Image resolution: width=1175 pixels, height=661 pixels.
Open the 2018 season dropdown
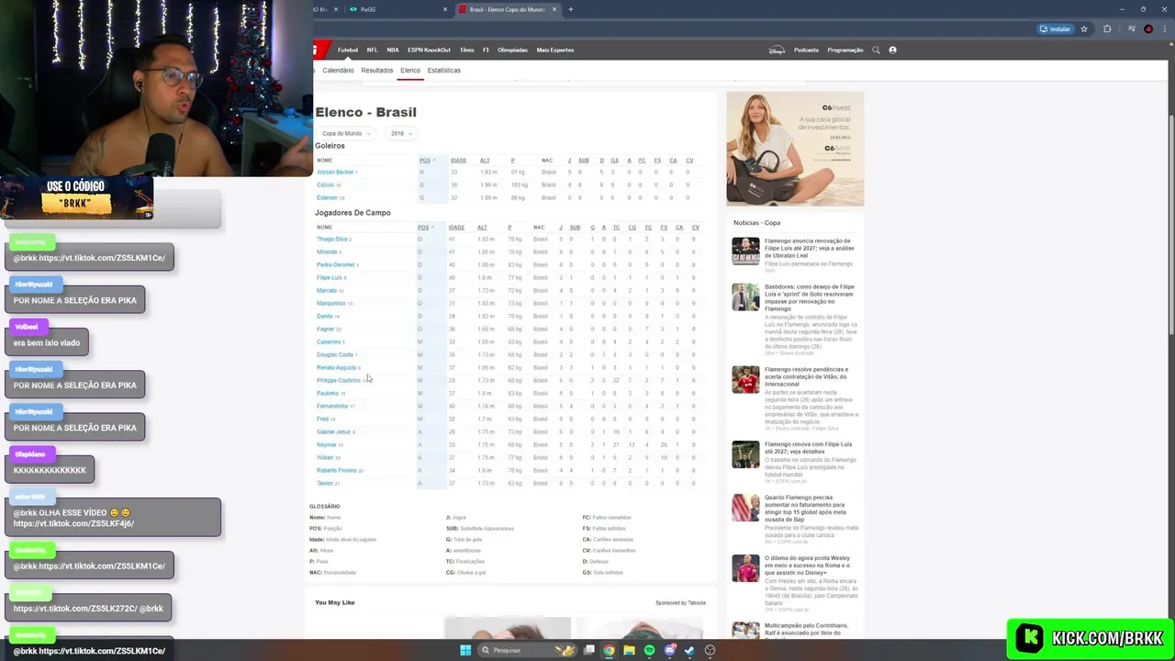(400, 133)
